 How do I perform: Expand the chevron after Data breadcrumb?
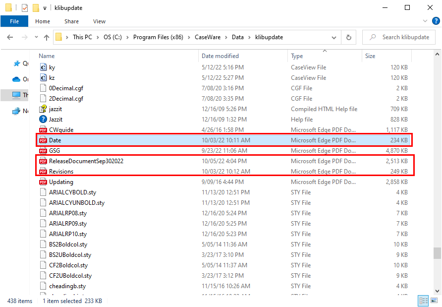coord(249,37)
